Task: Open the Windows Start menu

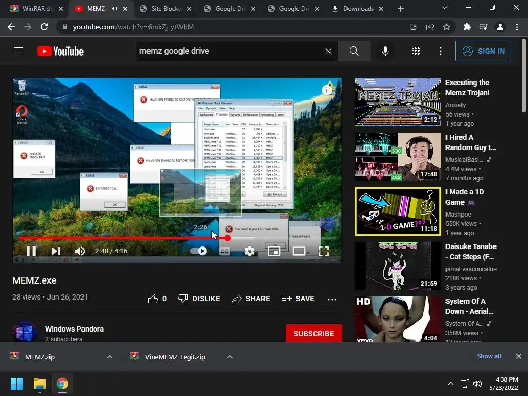Action: [x=16, y=384]
